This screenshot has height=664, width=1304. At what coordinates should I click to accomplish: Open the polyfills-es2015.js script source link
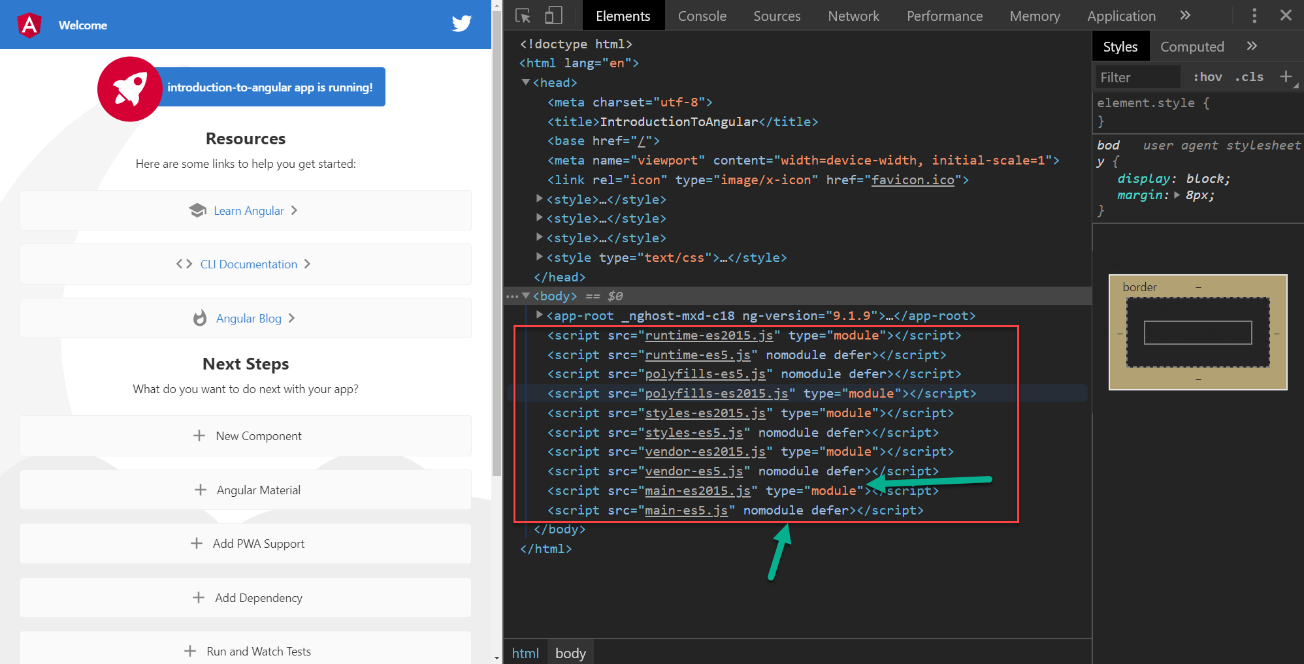717,393
